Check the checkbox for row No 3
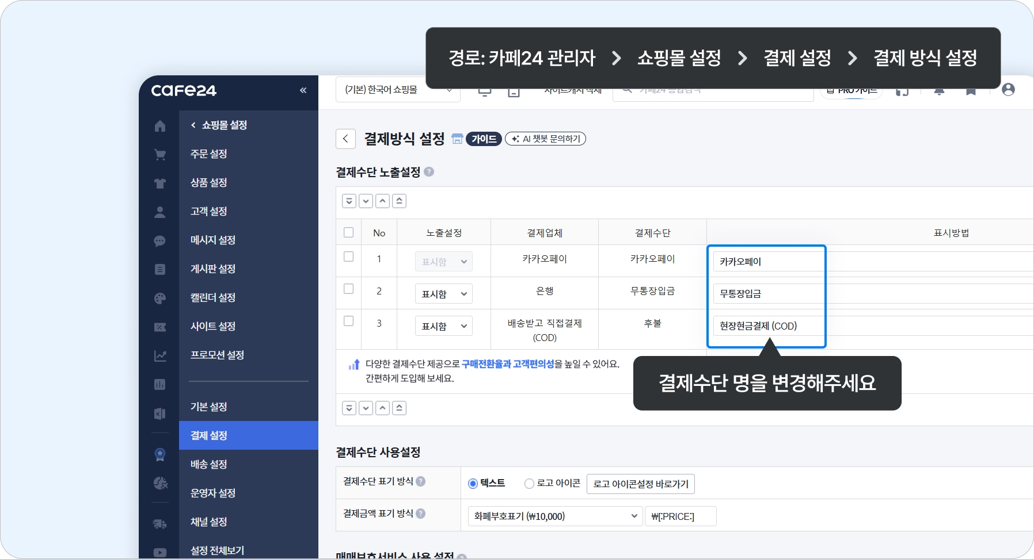The height and width of the screenshot is (559, 1034). [348, 321]
